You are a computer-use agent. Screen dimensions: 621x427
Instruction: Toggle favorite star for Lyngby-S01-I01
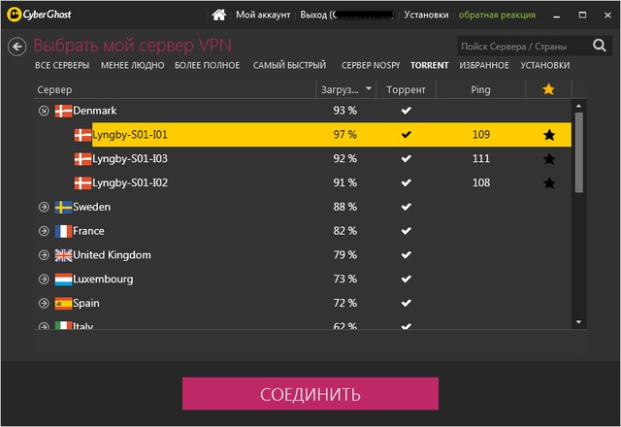tap(548, 134)
